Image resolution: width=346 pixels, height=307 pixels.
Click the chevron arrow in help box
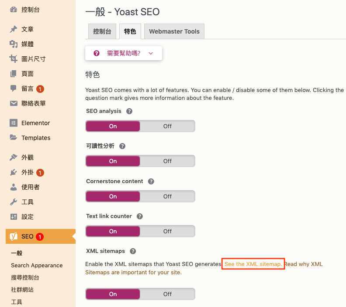[151, 53]
